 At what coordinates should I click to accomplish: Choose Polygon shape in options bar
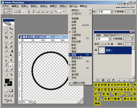tap(51, 12)
